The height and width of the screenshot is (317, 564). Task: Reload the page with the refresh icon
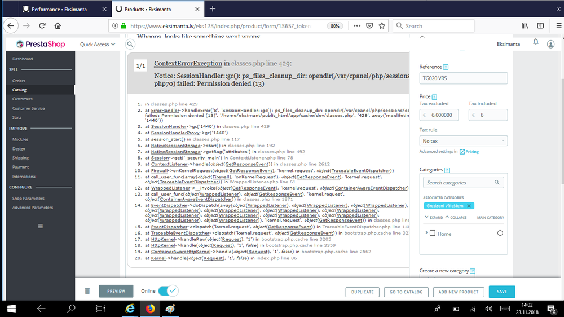coord(42,25)
